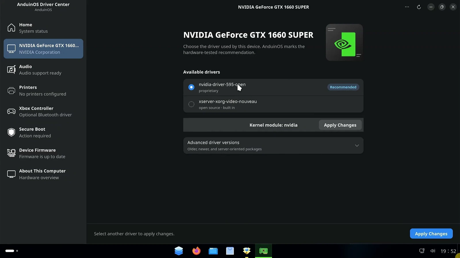
Task: Click the NVIDIA logo device image
Action: coord(344,42)
